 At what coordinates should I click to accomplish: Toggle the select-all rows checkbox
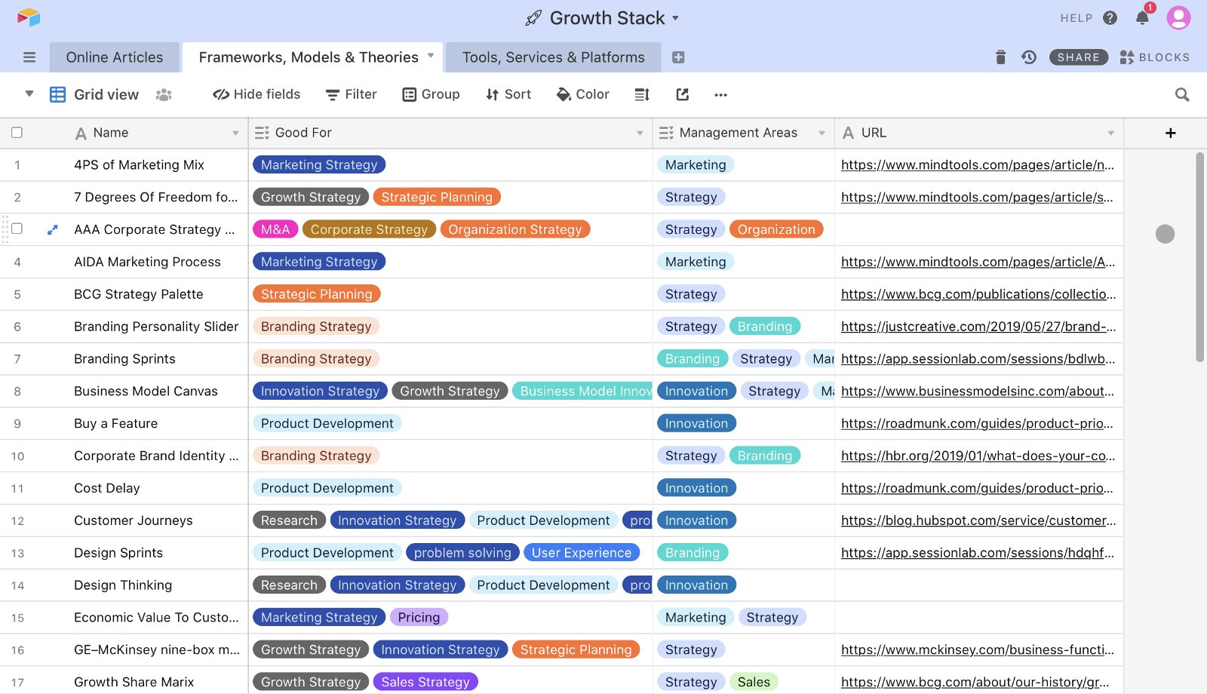(17, 133)
